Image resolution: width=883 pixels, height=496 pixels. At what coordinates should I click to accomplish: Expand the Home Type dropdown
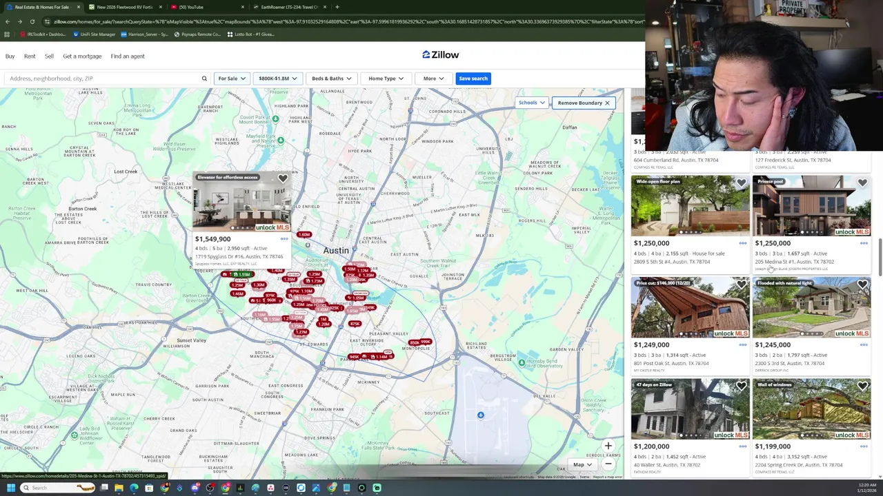point(386,79)
